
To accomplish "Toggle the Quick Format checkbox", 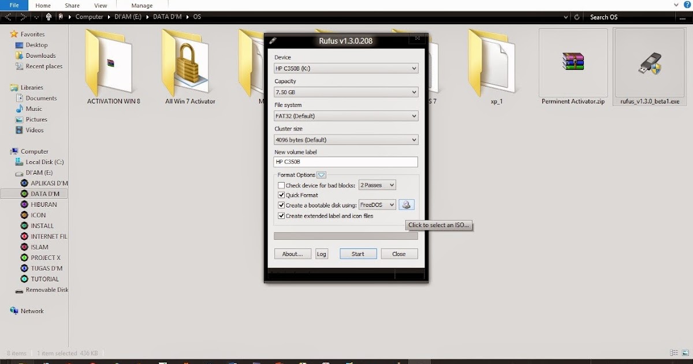I will 281,195.
